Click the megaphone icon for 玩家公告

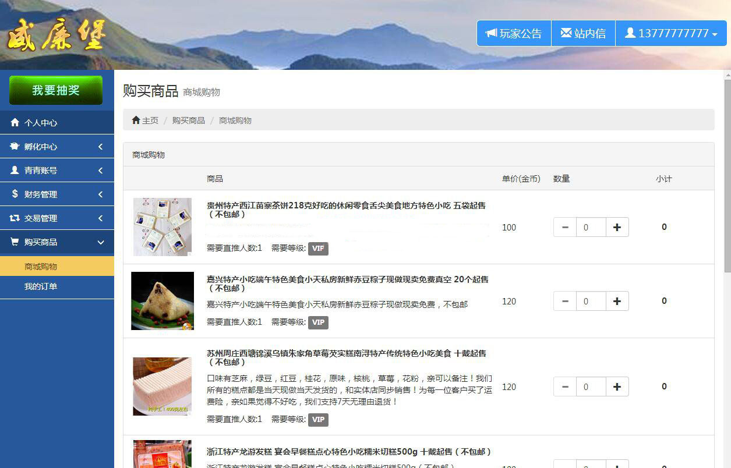click(491, 33)
